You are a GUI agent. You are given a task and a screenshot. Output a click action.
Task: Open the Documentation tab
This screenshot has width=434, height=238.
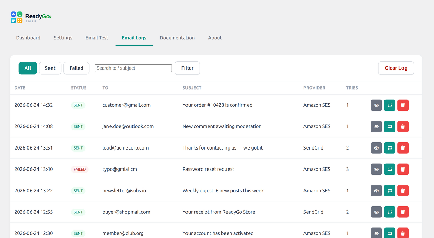point(177,38)
